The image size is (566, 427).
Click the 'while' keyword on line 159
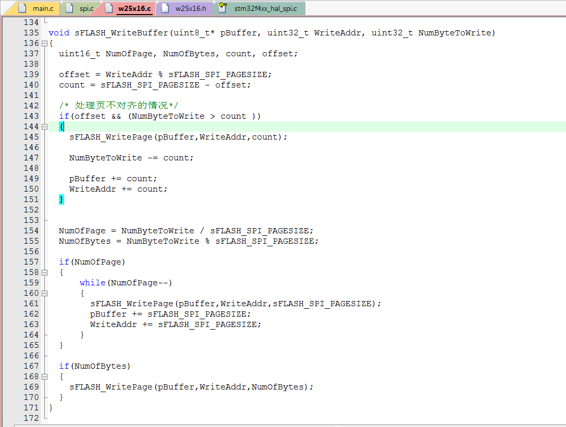93,283
